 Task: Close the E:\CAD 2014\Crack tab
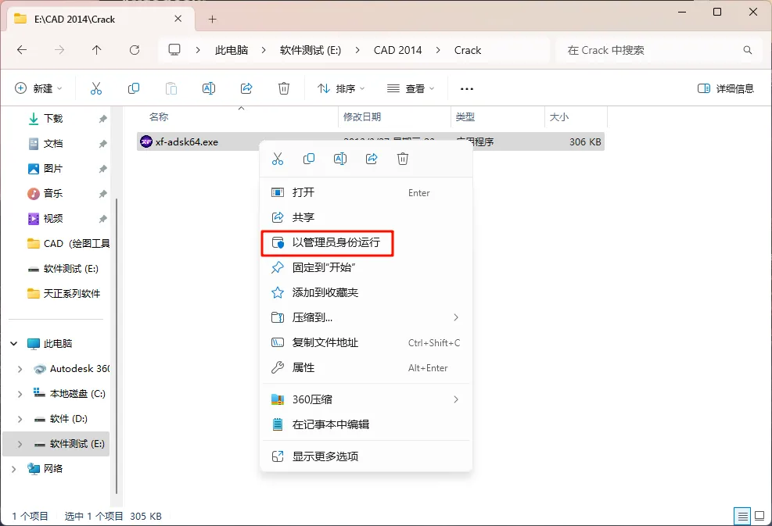[x=178, y=19]
